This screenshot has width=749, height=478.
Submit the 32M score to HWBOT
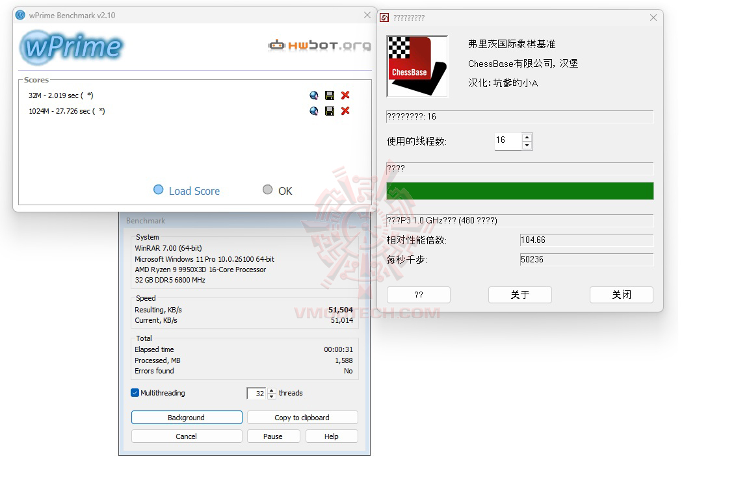tap(314, 95)
